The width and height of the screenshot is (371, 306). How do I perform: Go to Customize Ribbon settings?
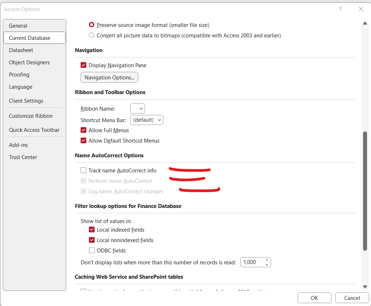click(31, 116)
